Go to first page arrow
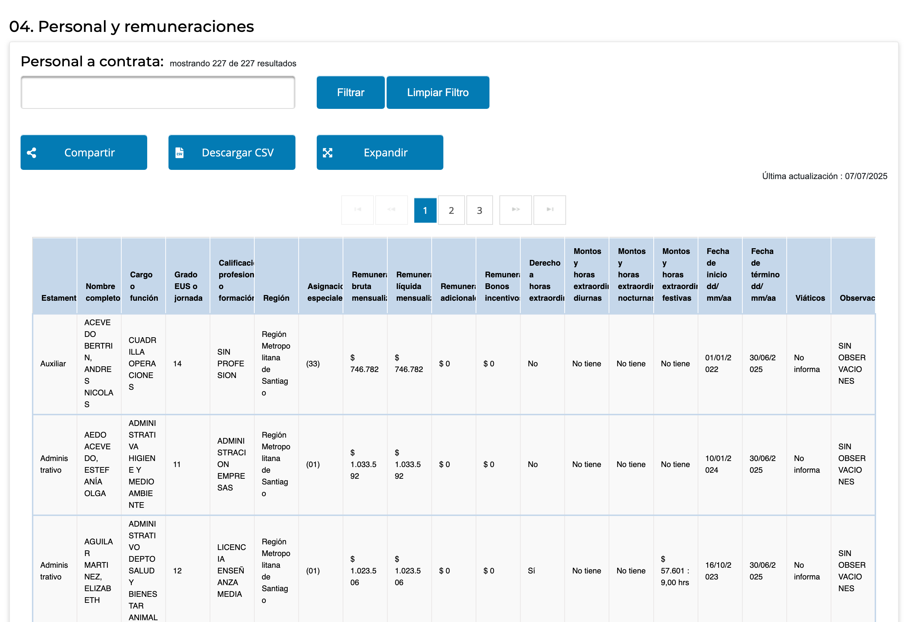This screenshot has height=622, width=908. (358, 210)
